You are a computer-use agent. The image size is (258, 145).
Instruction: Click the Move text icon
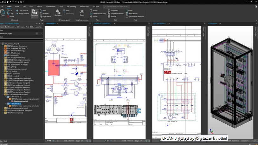point(91,16)
